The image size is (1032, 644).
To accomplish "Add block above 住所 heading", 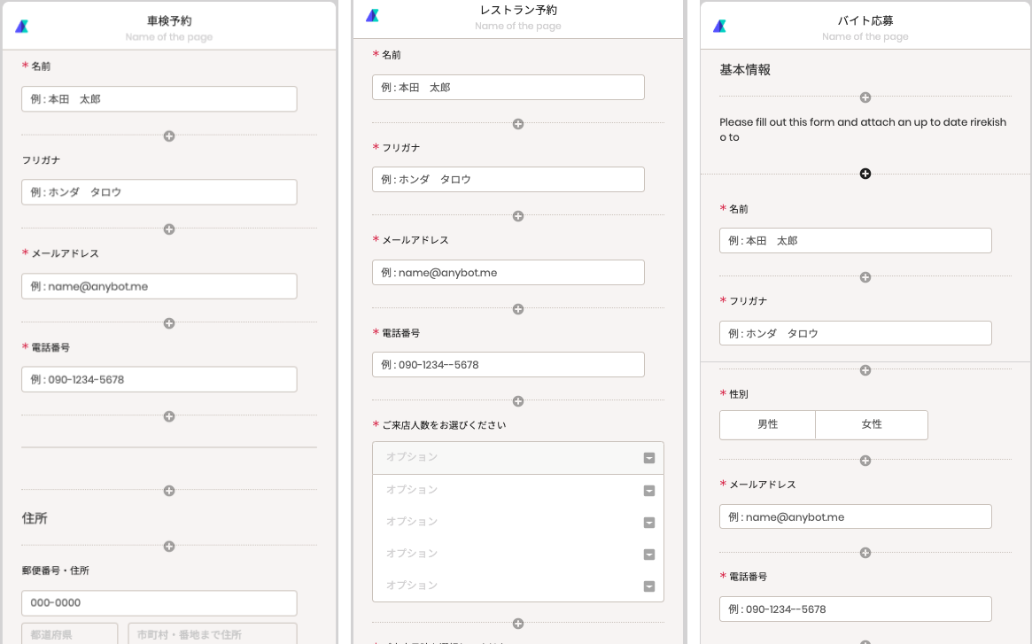I will click(169, 492).
